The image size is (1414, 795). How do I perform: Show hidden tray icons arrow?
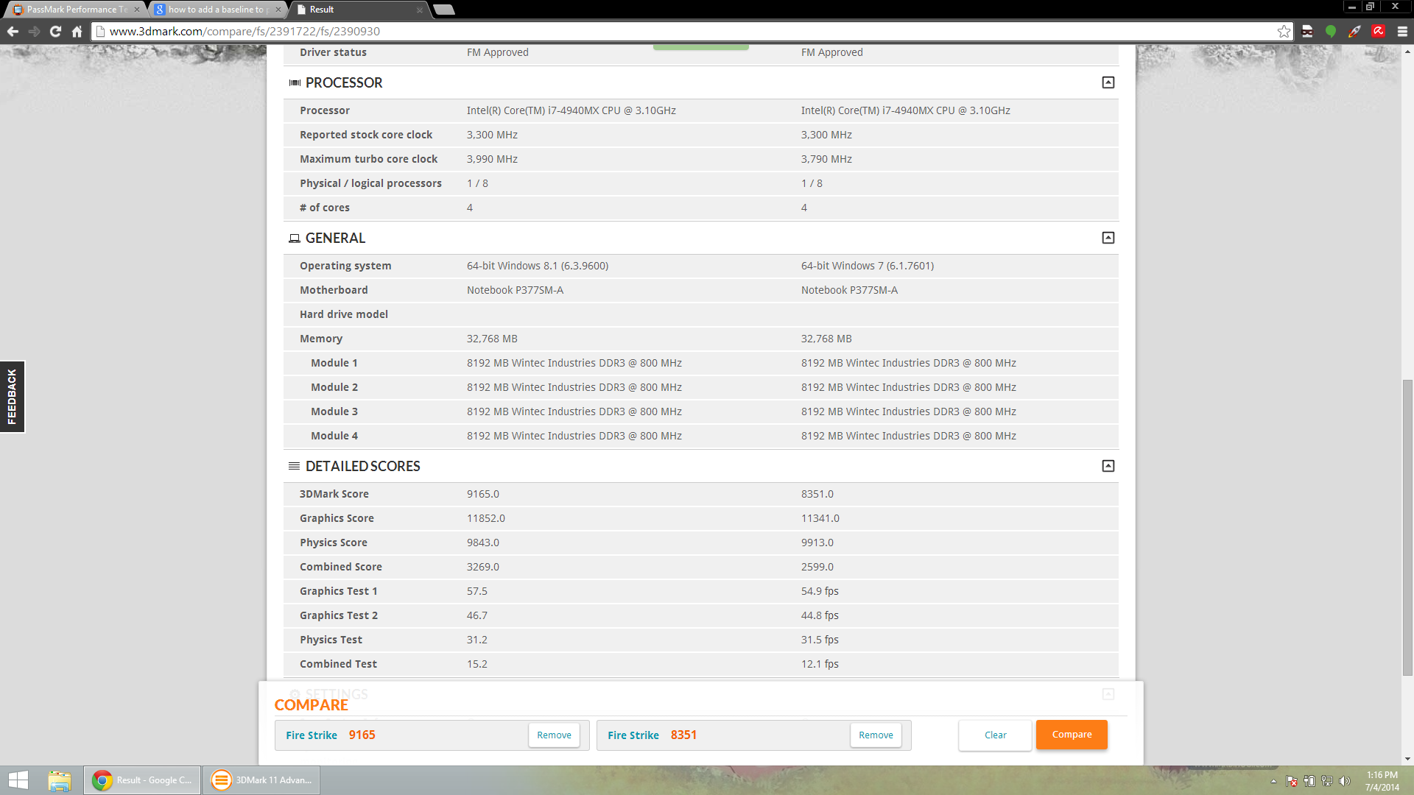click(x=1273, y=781)
